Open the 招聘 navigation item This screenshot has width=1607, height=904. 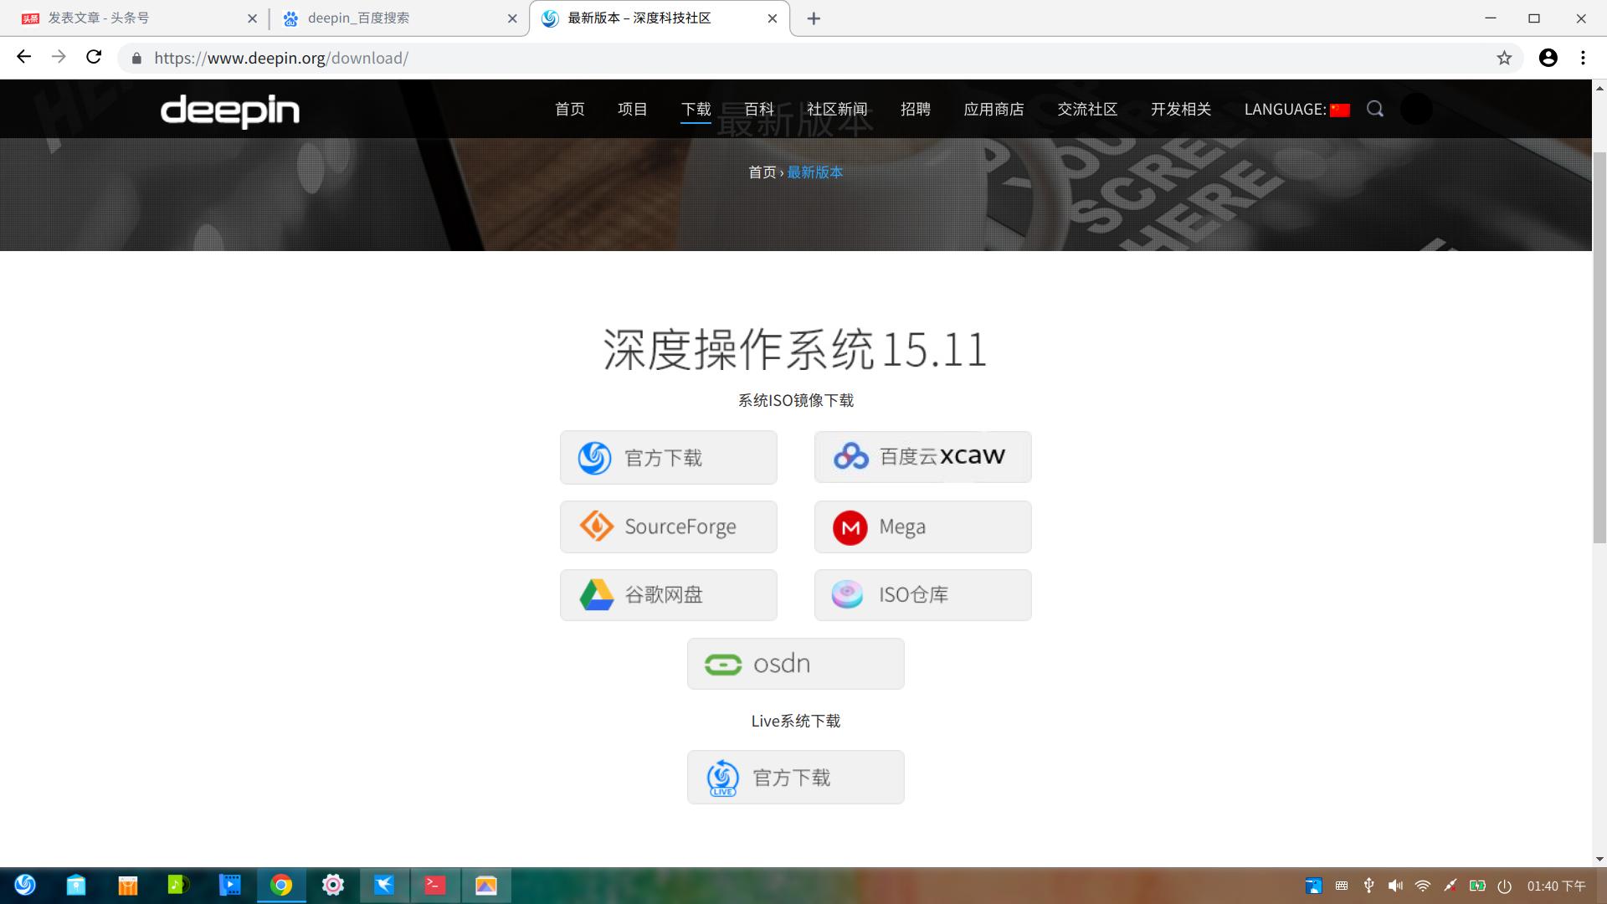click(x=916, y=109)
